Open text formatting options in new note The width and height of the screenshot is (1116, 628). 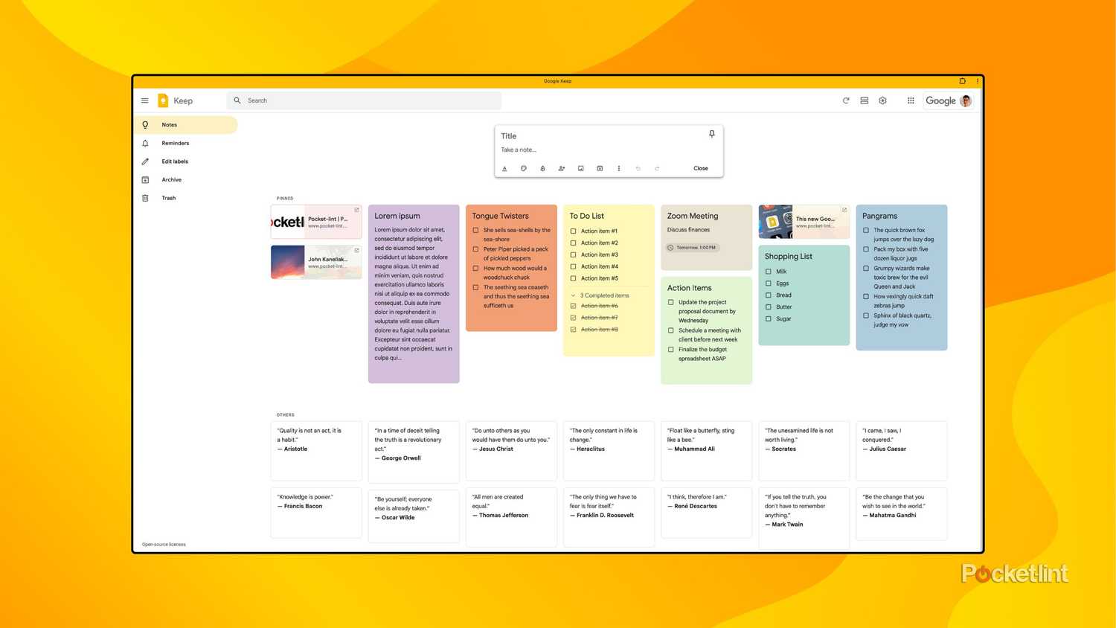(504, 168)
